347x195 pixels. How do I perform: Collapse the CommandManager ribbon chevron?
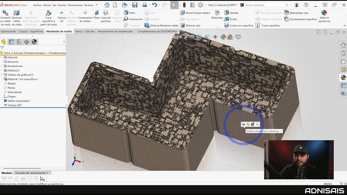345,25
